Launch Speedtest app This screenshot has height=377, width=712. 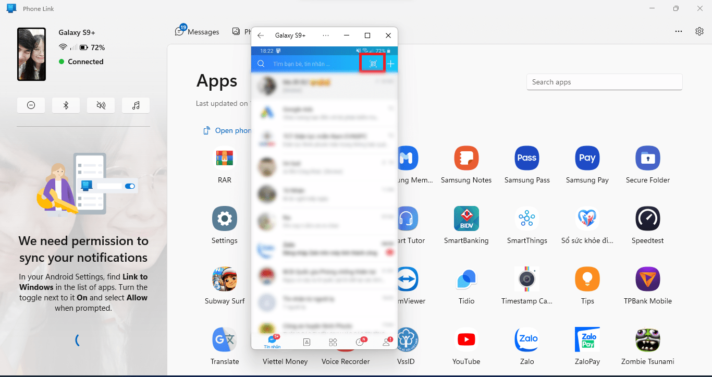coord(648,218)
